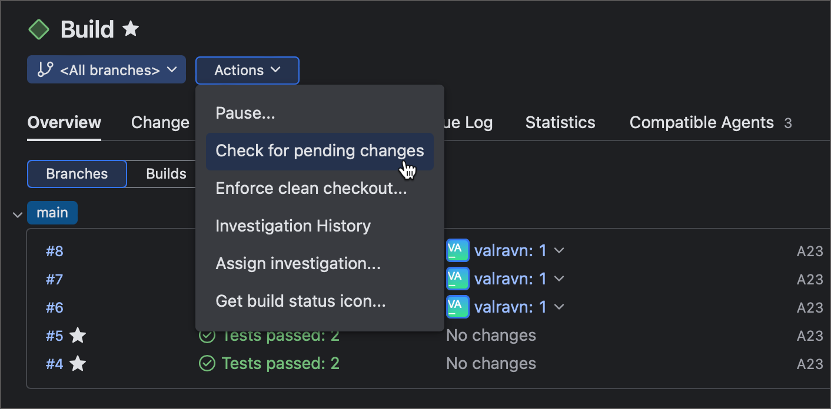Screen dimensions: 831x409
Task: Click the valravn agent icon on build #6
Action: coord(457,307)
